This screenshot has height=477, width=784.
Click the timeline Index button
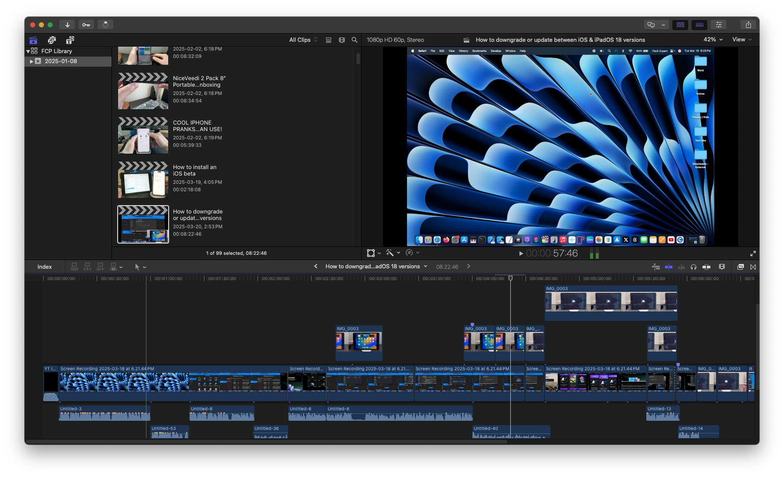44,267
